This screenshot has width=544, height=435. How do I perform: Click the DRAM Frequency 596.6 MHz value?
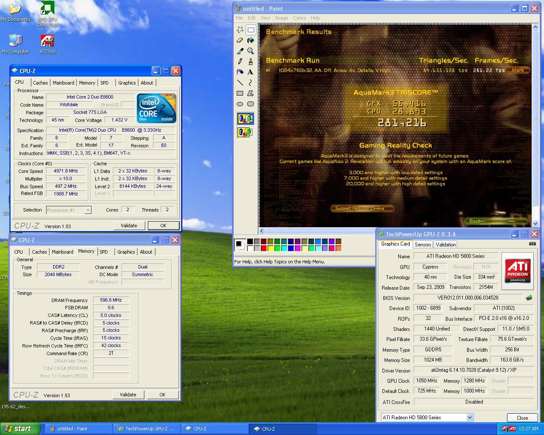(111, 300)
